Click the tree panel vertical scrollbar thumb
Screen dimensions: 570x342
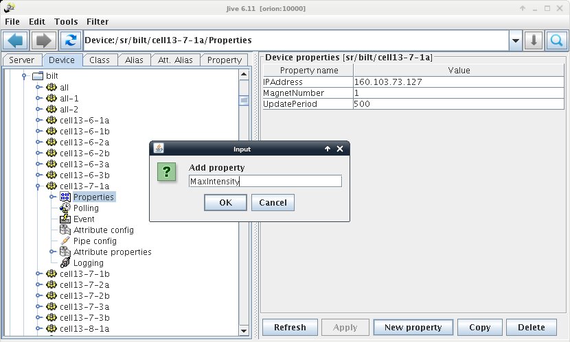tap(243, 100)
